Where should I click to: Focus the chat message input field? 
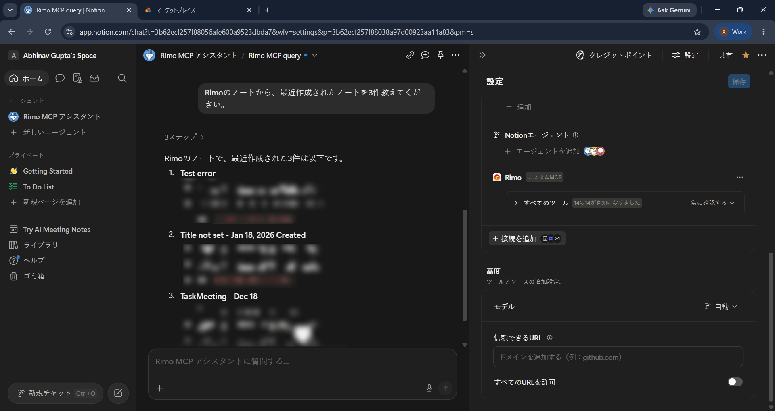point(302,361)
